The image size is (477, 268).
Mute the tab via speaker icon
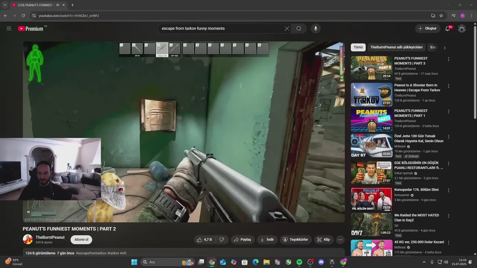tap(57, 5)
